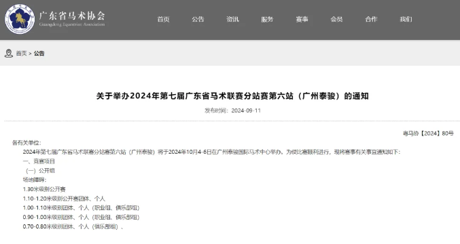Open the 我们 navigation menu item
This screenshot has height=244, width=460.
[406, 19]
